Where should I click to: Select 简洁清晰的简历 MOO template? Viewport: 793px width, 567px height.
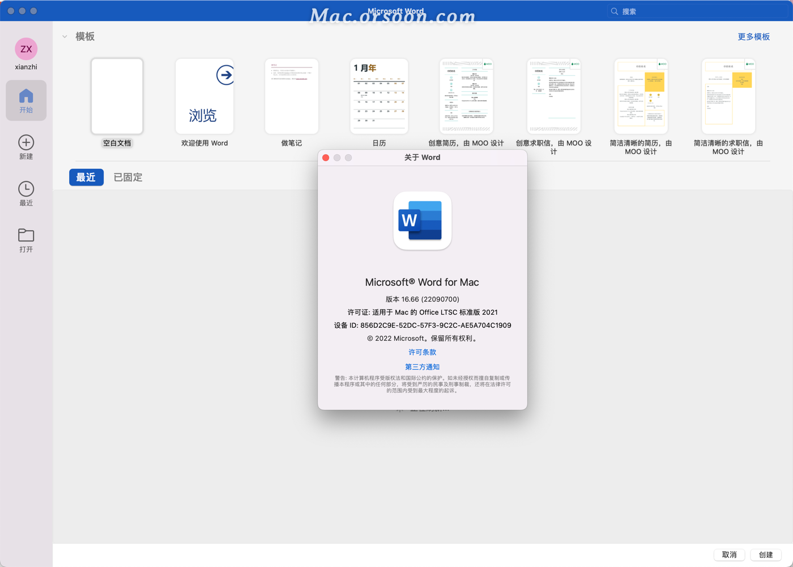pyautogui.click(x=641, y=96)
